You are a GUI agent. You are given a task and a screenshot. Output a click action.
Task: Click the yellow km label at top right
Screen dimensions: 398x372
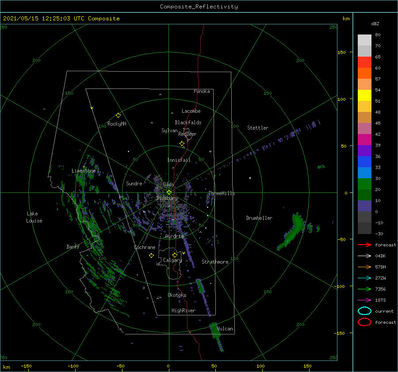click(346, 19)
